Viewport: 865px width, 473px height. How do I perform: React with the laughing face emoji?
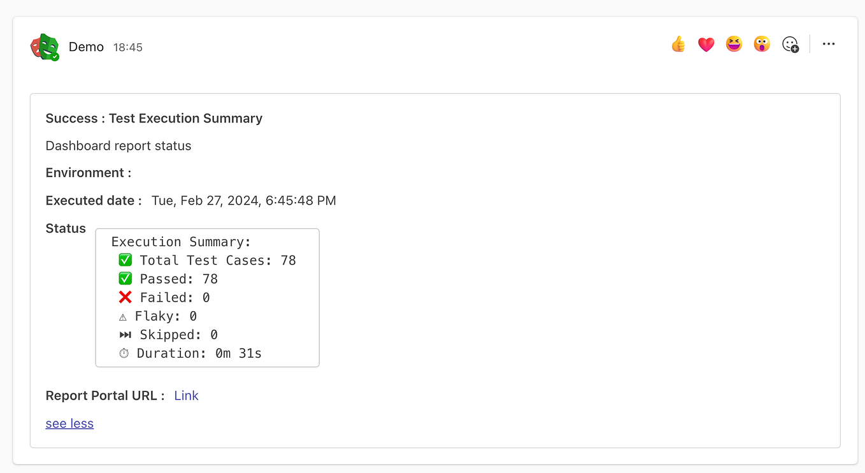pos(734,44)
